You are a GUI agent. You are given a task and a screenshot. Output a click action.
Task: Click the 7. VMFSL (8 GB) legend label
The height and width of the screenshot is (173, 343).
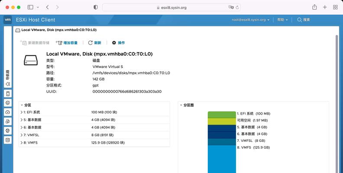pos(251,141)
